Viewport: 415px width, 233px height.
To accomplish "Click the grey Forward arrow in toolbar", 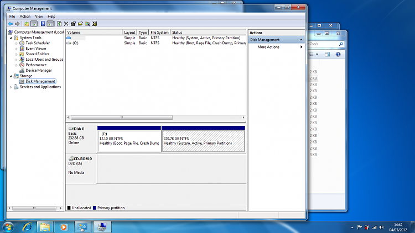I will tap(17, 24).
